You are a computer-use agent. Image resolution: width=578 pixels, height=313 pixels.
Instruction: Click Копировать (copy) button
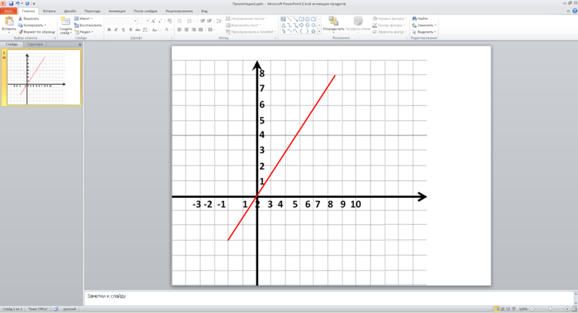click(x=33, y=25)
